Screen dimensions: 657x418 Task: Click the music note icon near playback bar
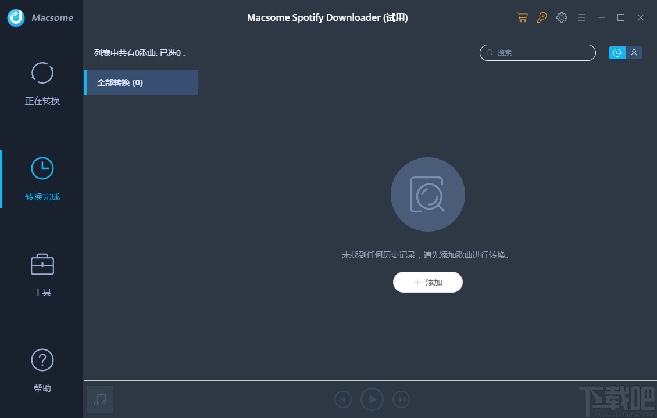[x=99, y=399]
